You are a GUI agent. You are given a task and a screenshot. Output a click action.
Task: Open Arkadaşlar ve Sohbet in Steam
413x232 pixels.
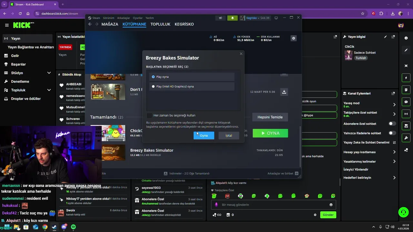[283, 173]
